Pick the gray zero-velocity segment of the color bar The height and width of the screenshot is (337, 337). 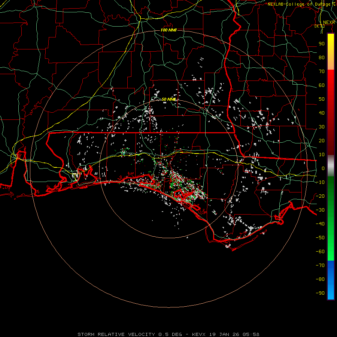331,166
